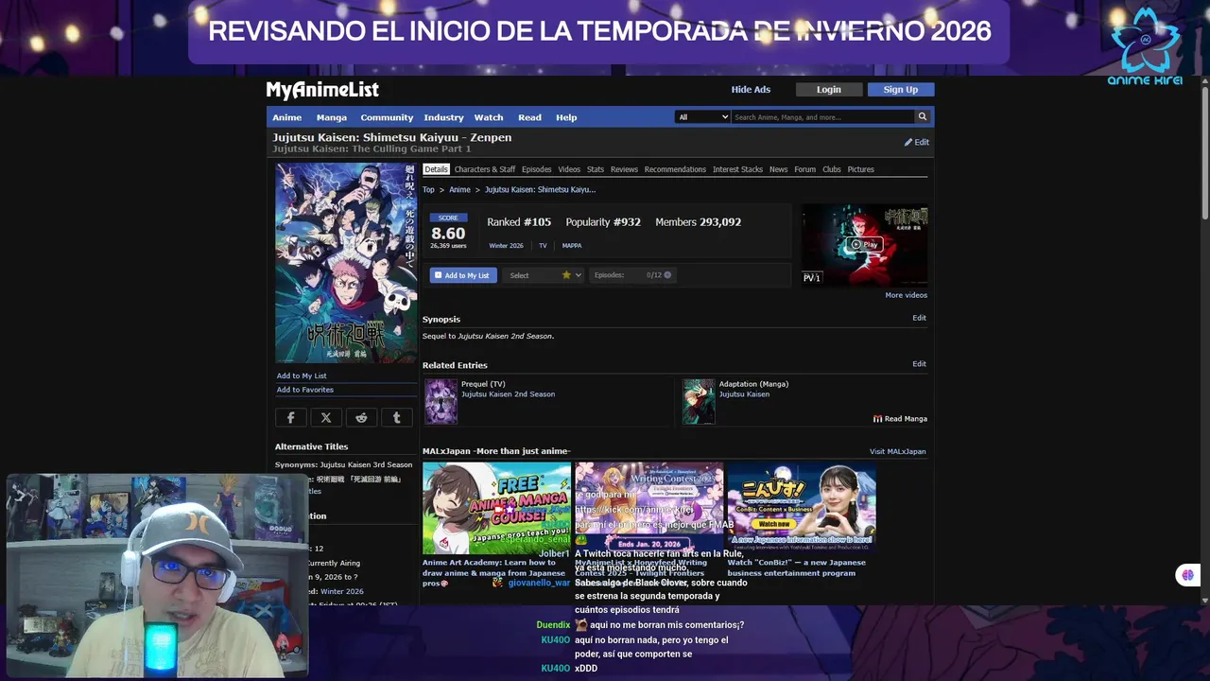Viewport: 1210px width, 681px height.
Task: Open the search category 'All' dropdown
Action: 703,117
